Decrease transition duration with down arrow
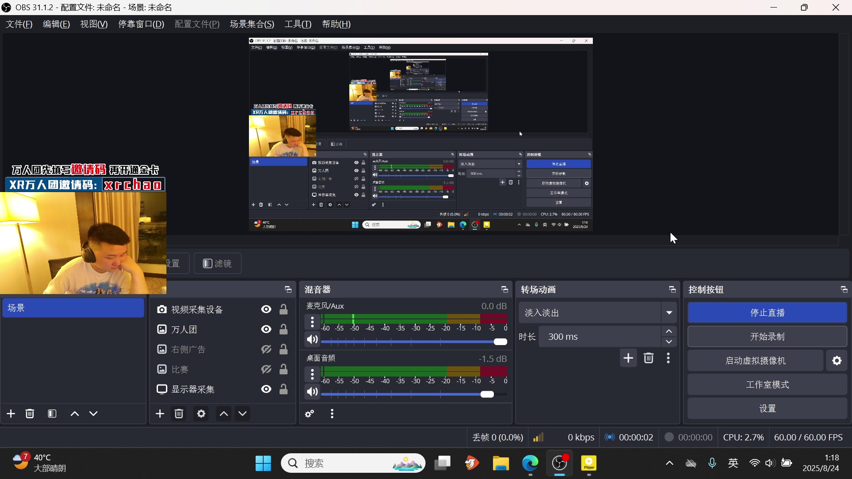 669,342
